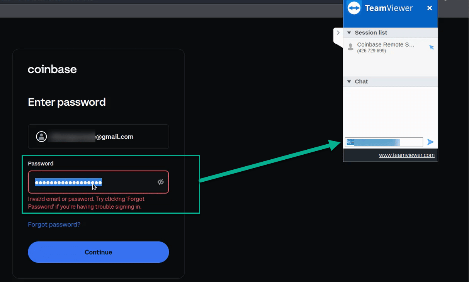This screenshot has height=282, width=469.
Task: Collapse the Chat section
Action: [x=349, y=82]
